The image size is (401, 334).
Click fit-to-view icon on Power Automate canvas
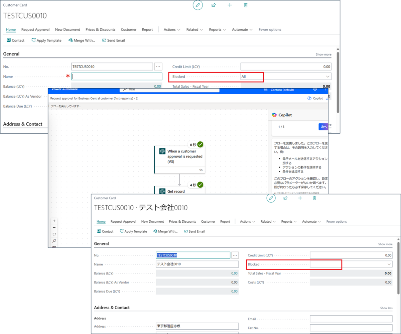pos(54,234)
